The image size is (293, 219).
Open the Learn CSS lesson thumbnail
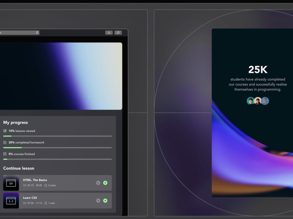click(x=11, y=201)
